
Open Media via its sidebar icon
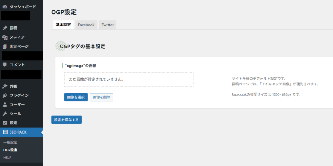pyautogui.click(x=5, y=38)
